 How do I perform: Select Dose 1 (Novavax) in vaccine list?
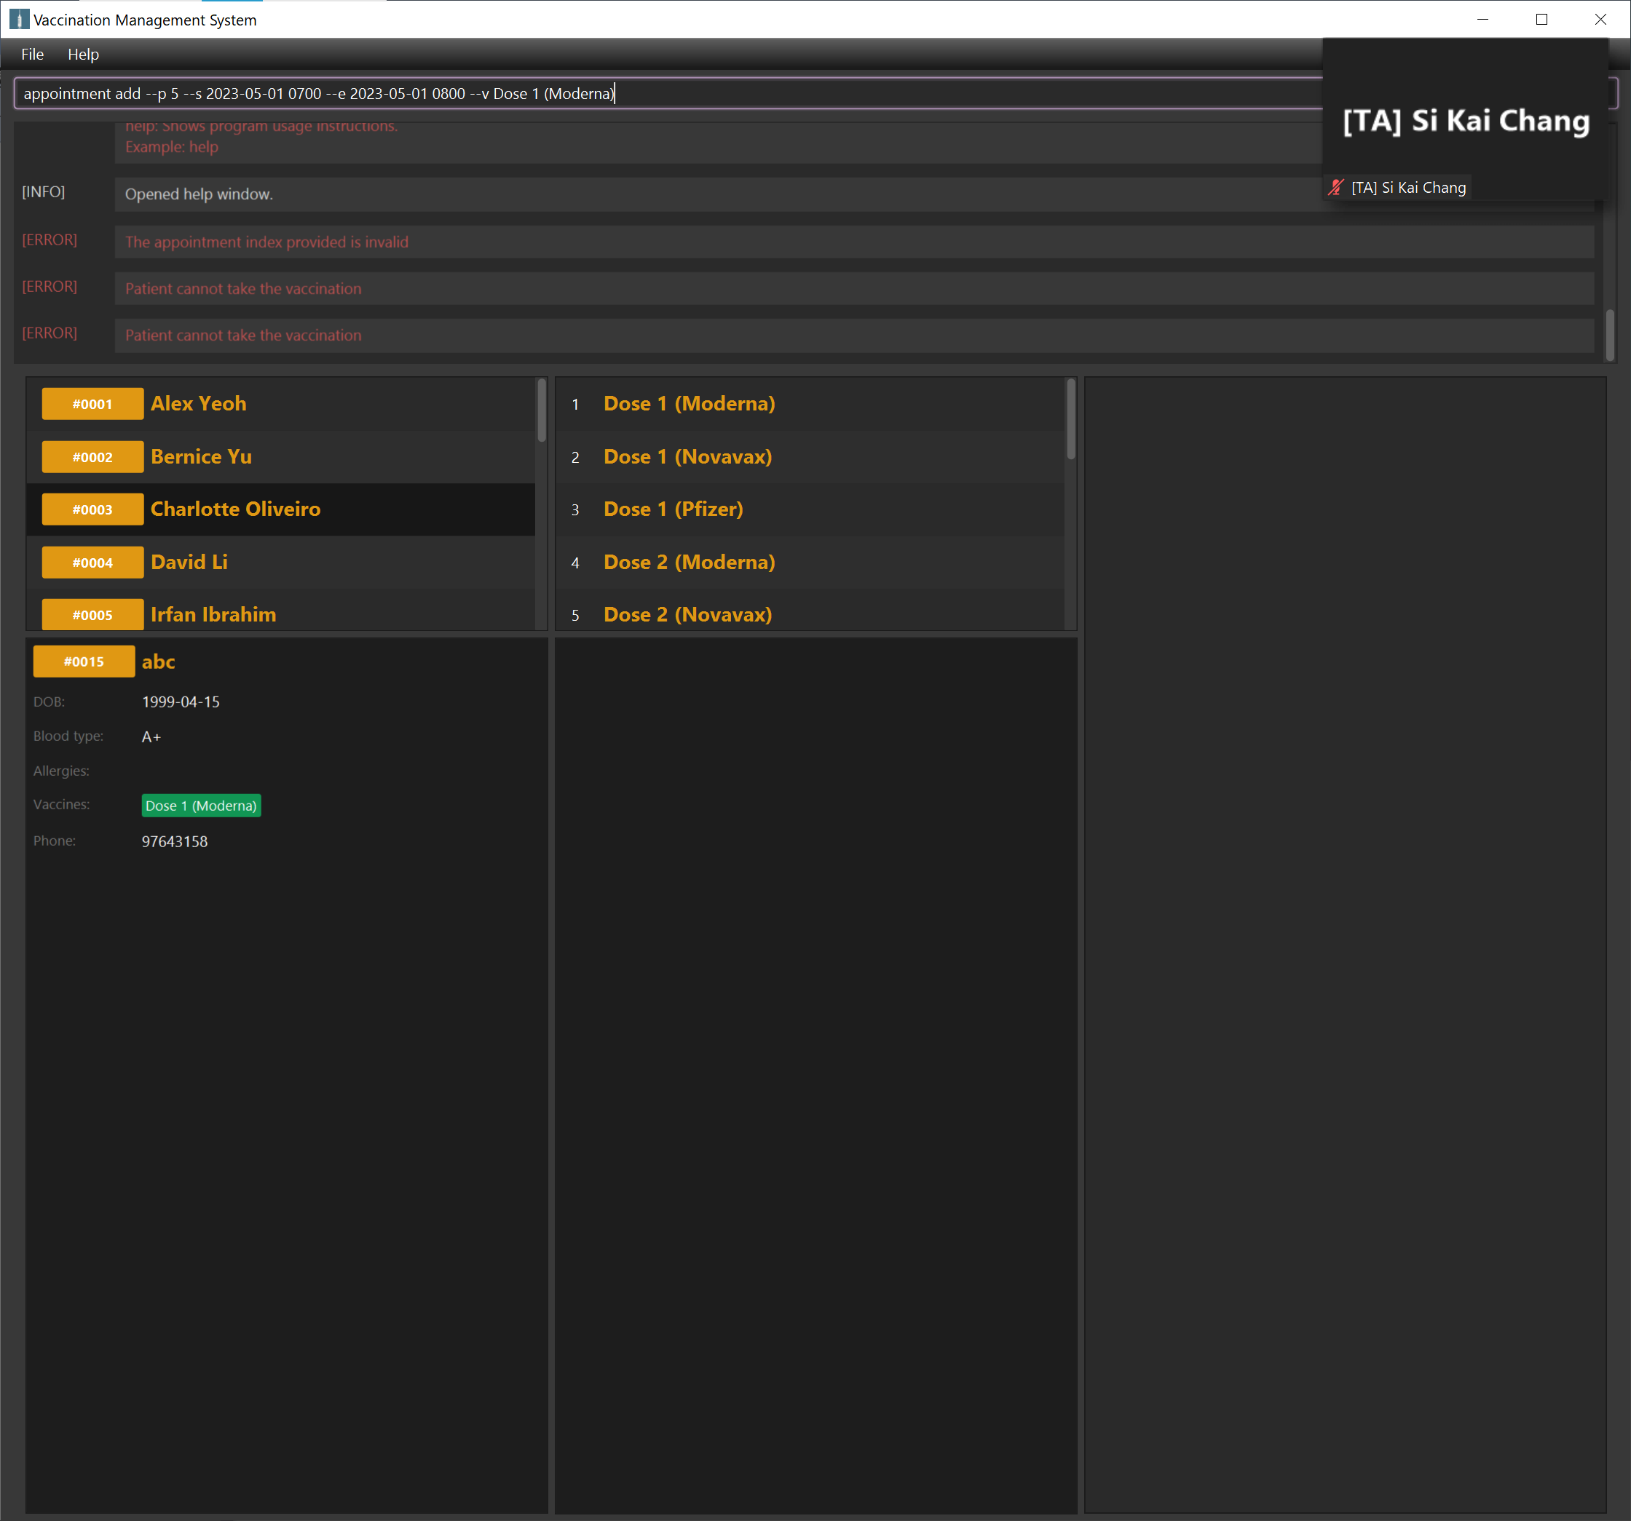(x=687, y=457)
